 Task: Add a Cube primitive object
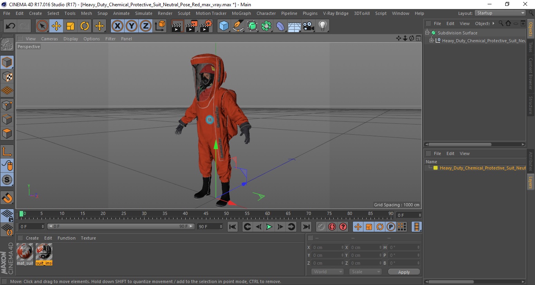pyautogui.click(x=224, y=26)
